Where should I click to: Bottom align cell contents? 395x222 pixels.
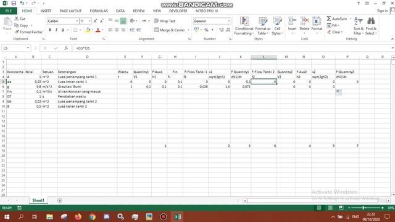pos(123,21)
